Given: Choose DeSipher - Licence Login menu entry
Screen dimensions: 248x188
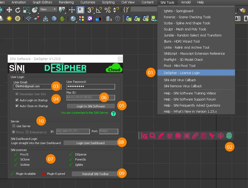Looking at the screenshot, I should coord(196,73).
